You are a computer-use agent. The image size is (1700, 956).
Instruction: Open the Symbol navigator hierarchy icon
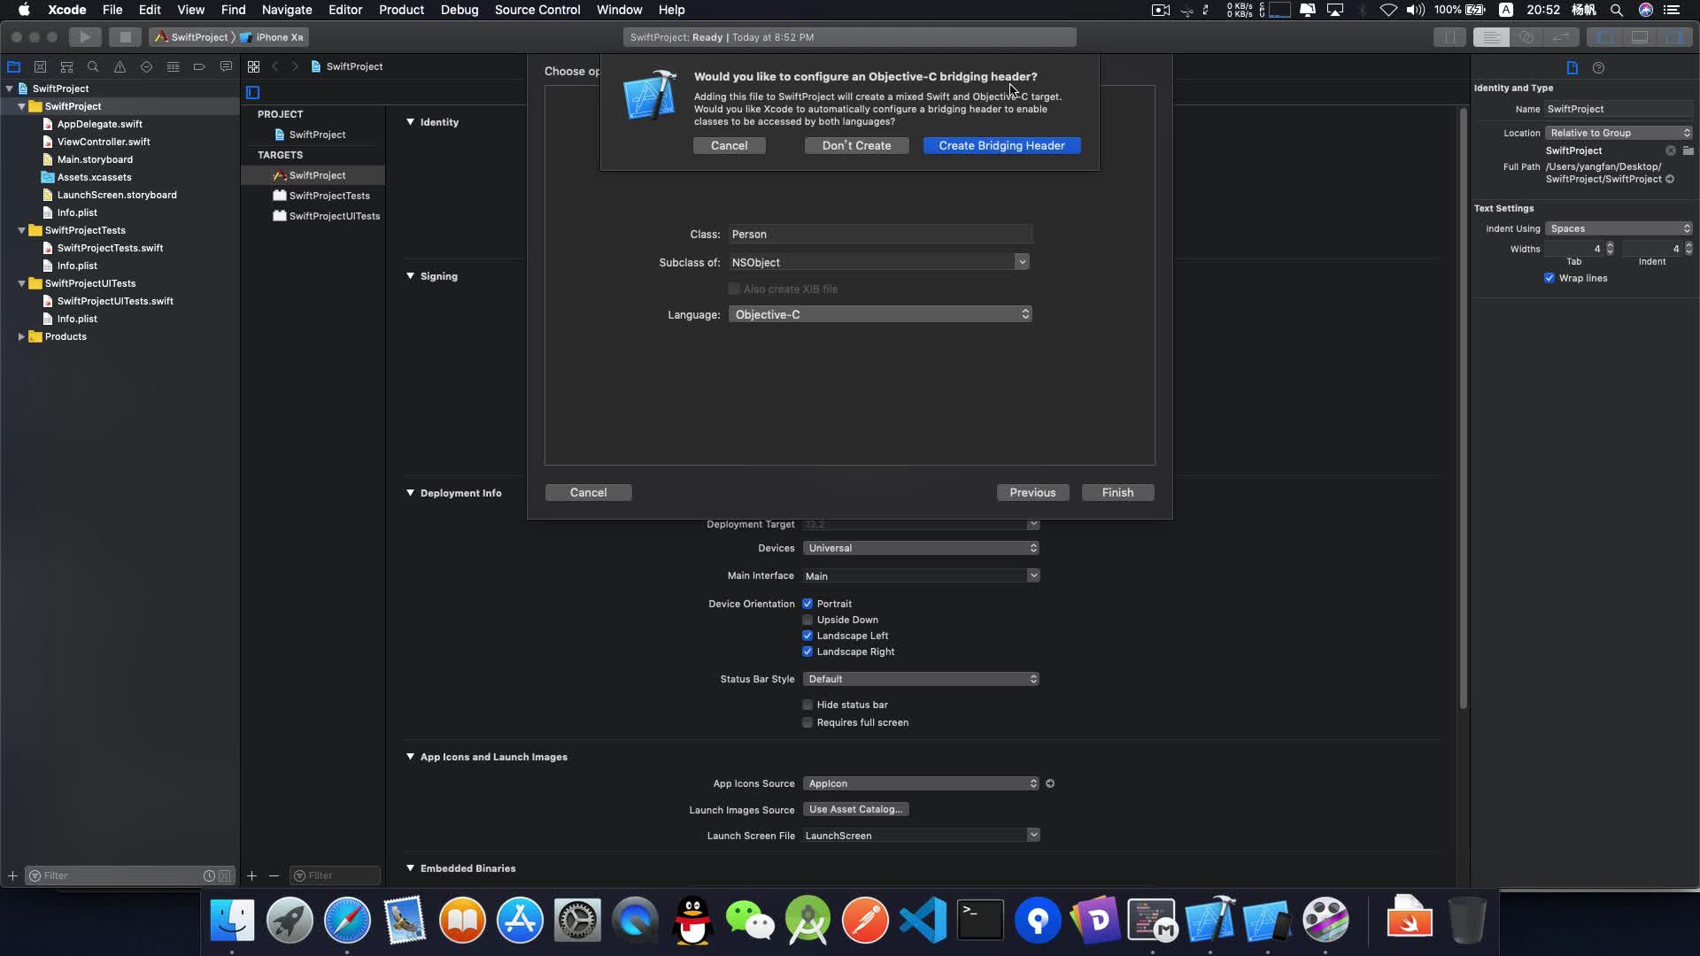coord(66,66)
